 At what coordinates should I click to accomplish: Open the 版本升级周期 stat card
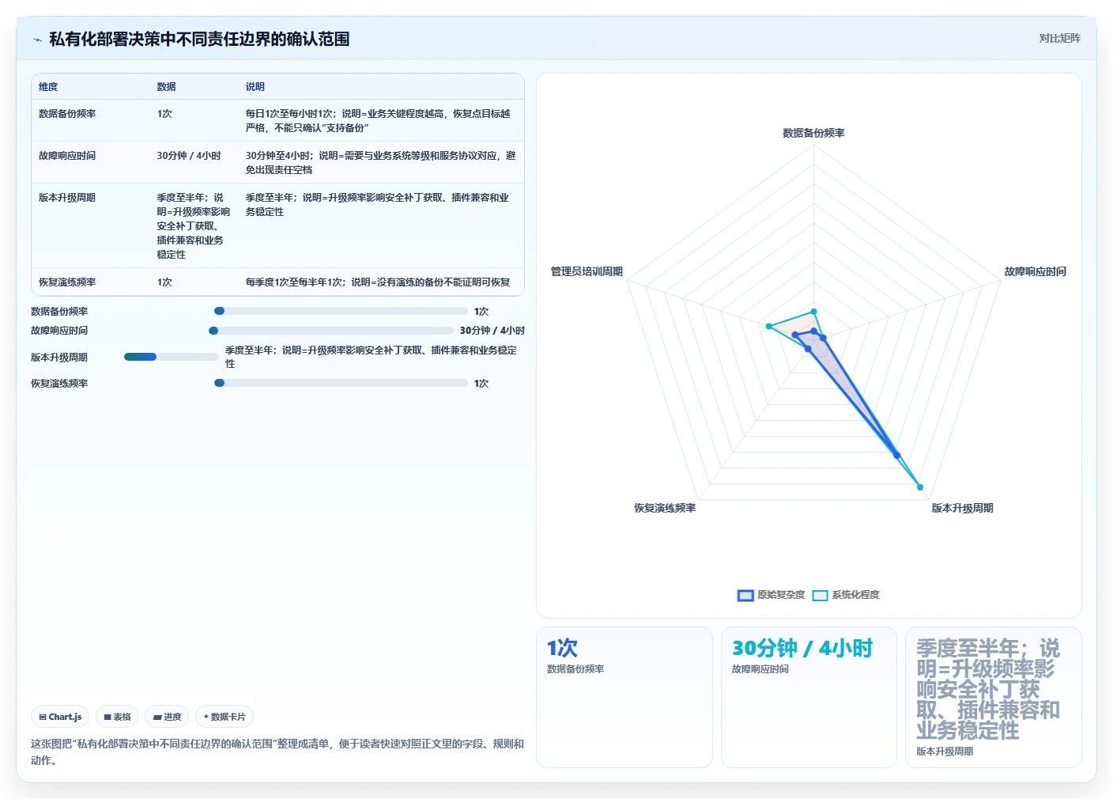click(x=994, y=697)
